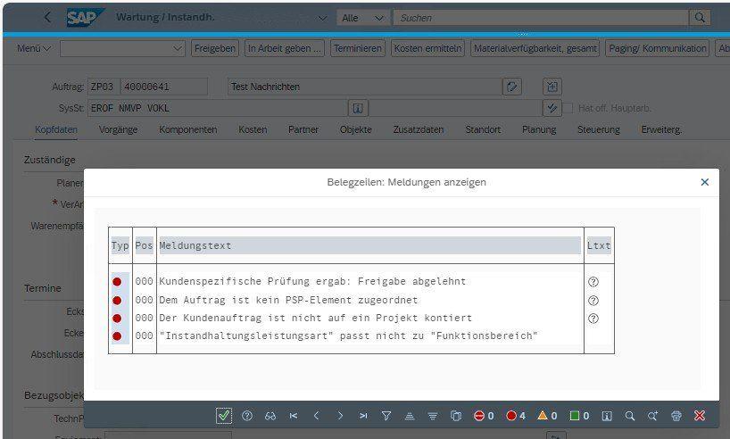Click the icon right of the description field
Image resolution: width=730 pixels, height=439 pixels.
(x=552, y=87)
